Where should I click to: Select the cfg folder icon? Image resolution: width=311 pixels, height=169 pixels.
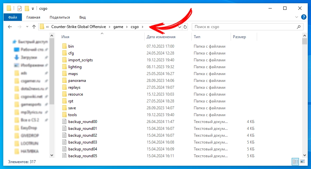[64, 53]
